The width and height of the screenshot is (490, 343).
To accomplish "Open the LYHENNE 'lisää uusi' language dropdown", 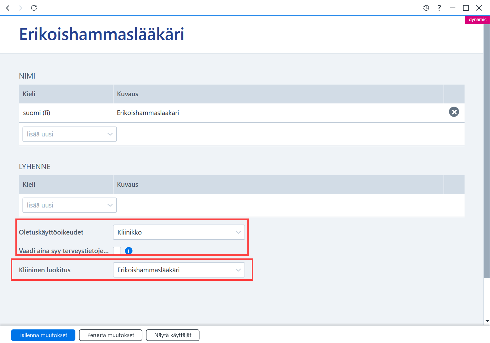I will pos(69,205).
